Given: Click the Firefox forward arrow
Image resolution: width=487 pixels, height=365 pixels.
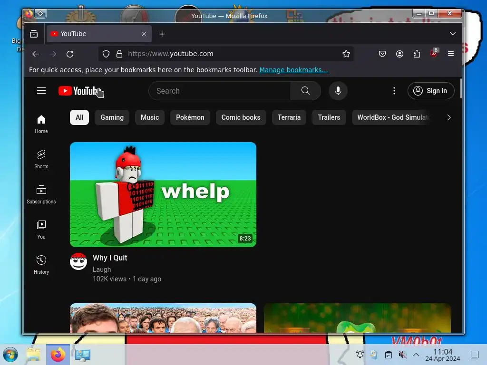Looking at the screenshot, I should (x=53, y=54).
